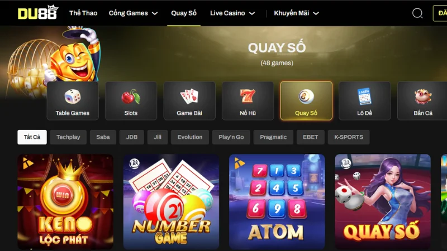Select the Table Games dice category
447x251 pixels.
point(73,101)
